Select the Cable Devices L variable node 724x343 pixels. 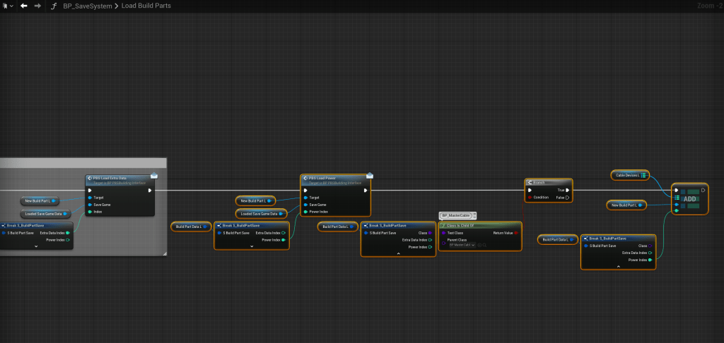(629, 175)
